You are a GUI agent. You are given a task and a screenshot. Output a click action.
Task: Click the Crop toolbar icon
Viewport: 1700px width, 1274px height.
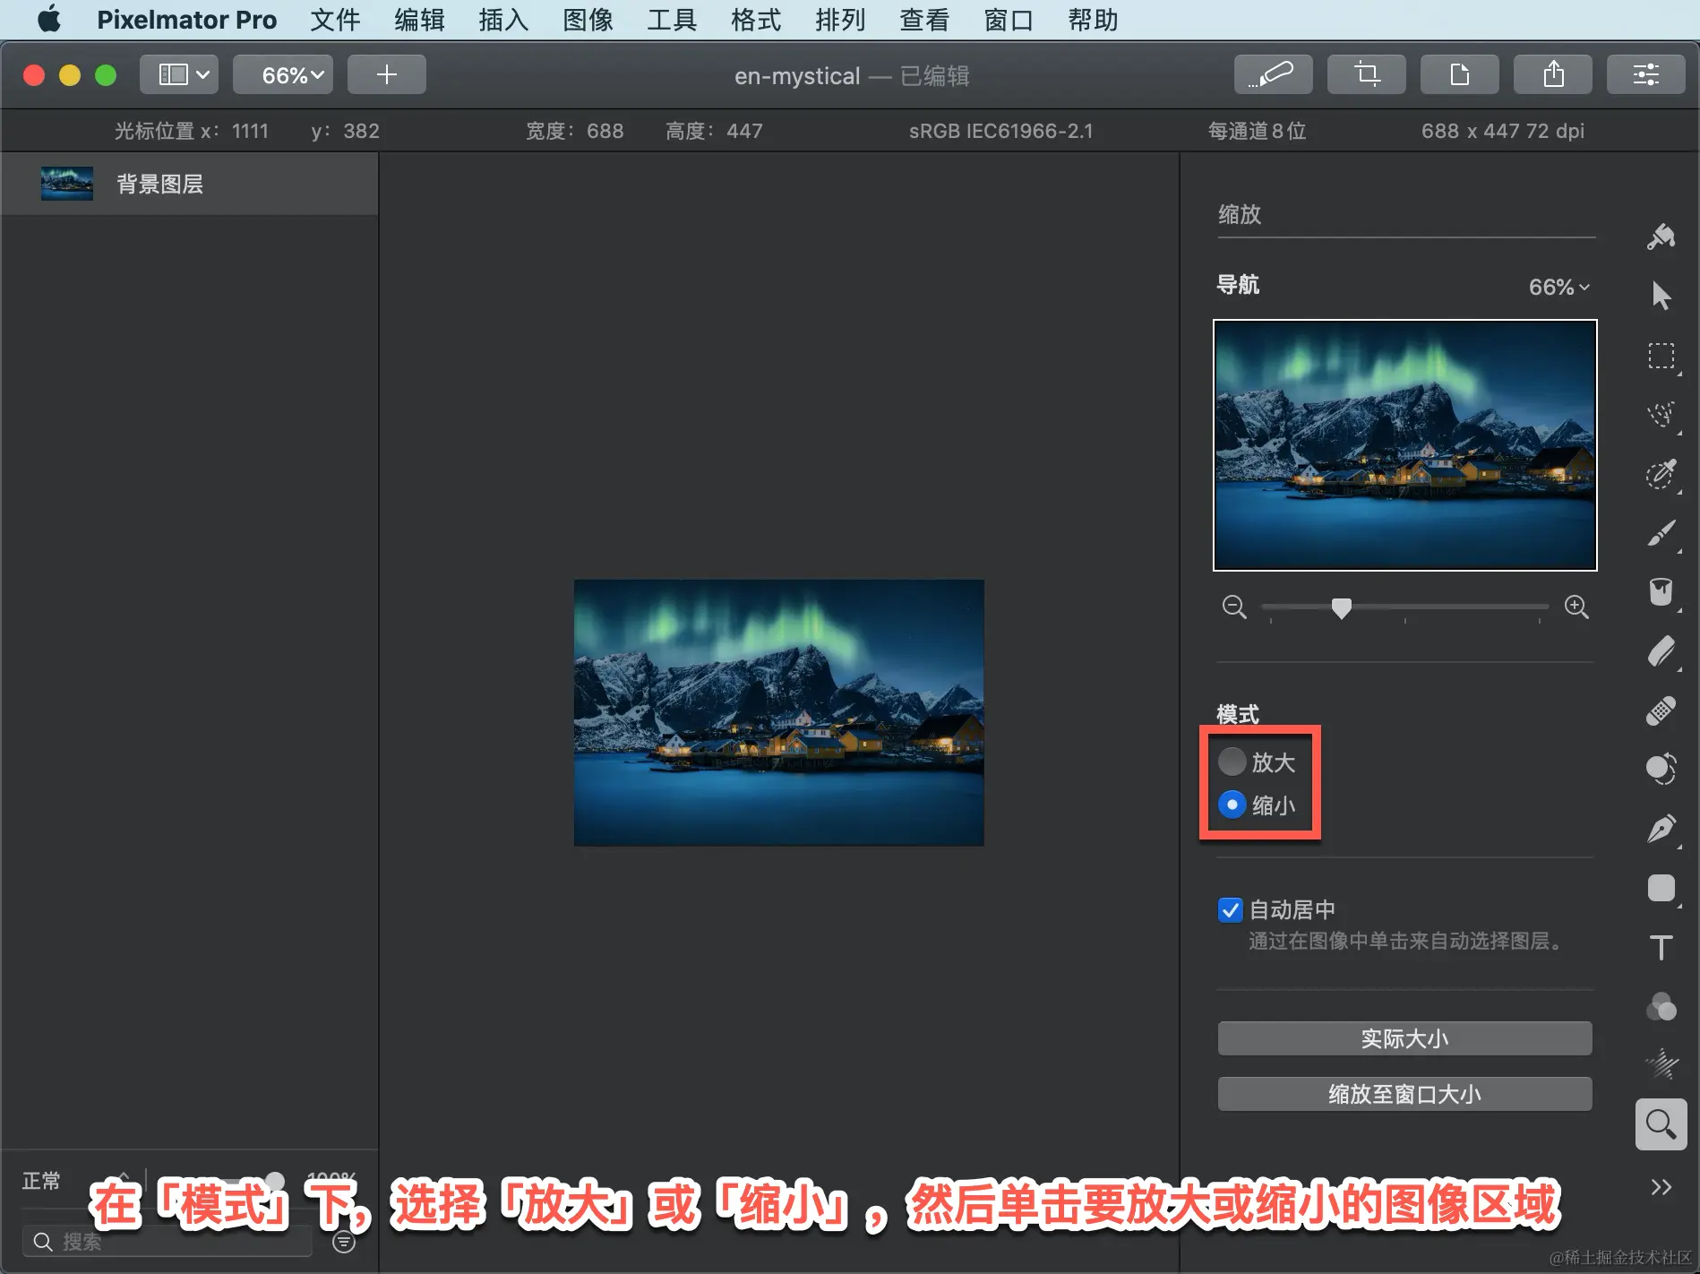click(x=1367, y=74)
